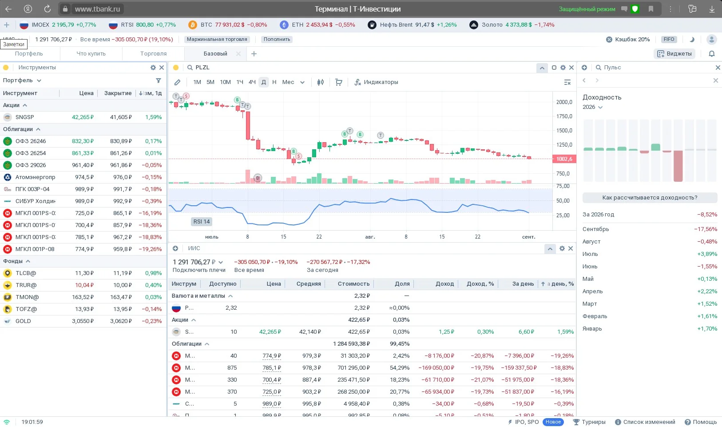The height and width of the screenshot is (427, 722).
Task: Click the shield icon in the address bar
Action: coord(635,9)
